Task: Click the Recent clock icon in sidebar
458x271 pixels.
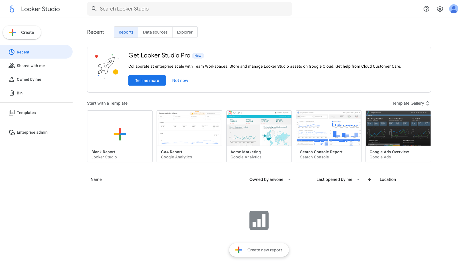Action: click(12, 52)
